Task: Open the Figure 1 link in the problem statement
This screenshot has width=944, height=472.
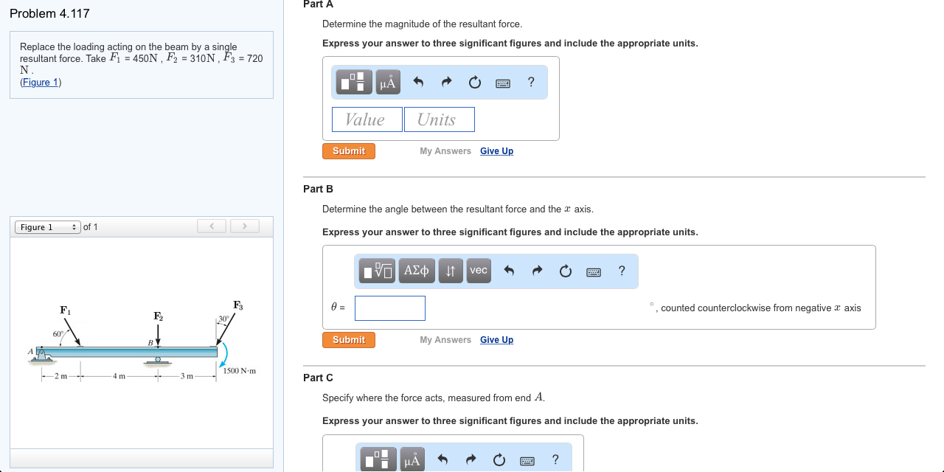Action: coord(40,82)
